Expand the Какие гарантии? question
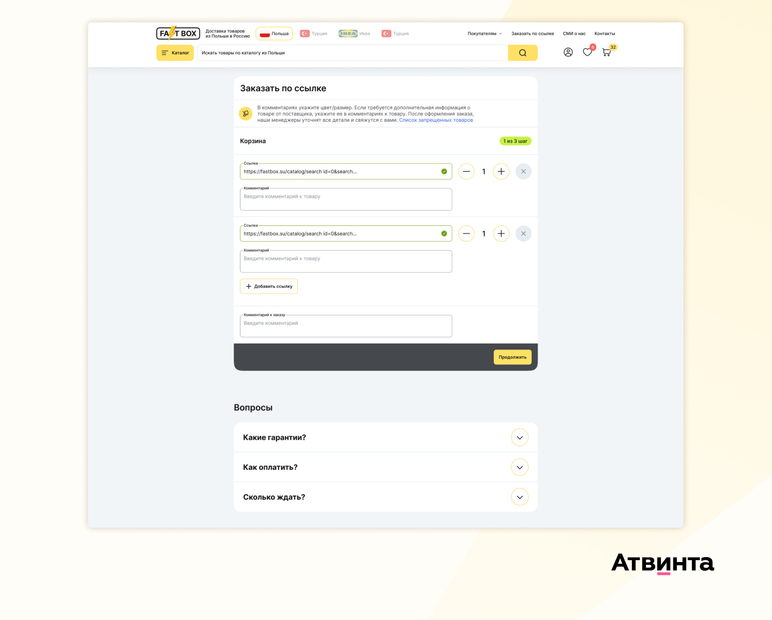 (x=519, y=438)
